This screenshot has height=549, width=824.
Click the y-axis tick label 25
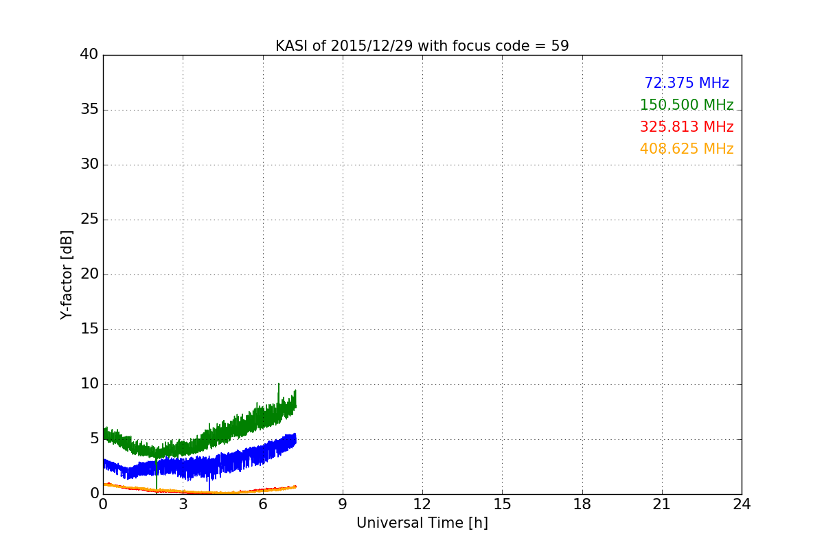pos(89,220)
